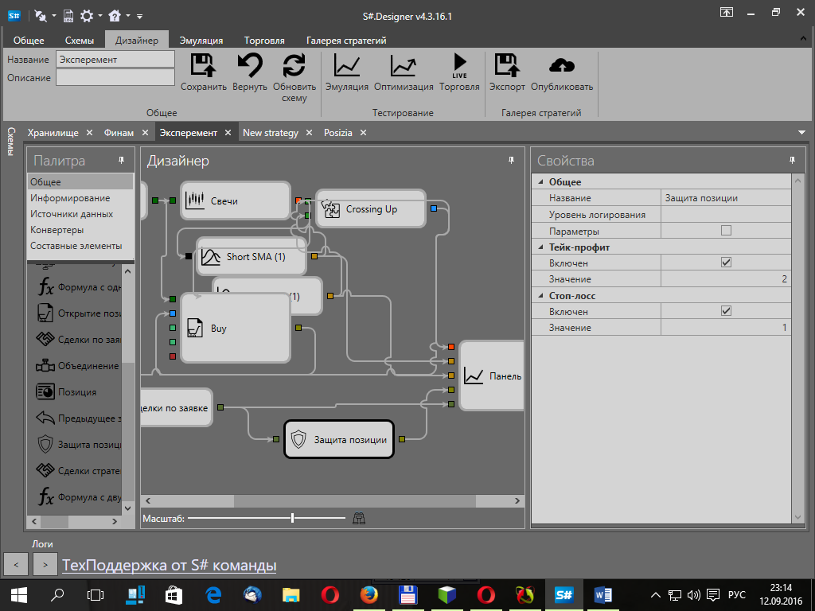Select the Защита позиции node on canvas
Image resolution: width=815 pixels, height=611 pixels.
[339, 439]
